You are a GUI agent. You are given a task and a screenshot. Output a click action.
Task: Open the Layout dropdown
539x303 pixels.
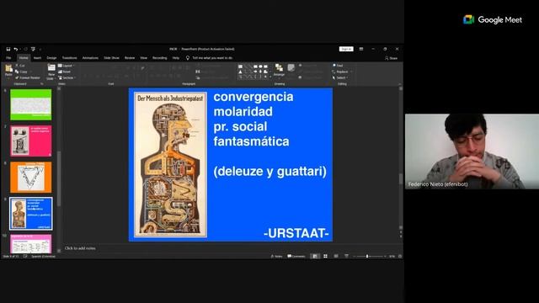66,66
